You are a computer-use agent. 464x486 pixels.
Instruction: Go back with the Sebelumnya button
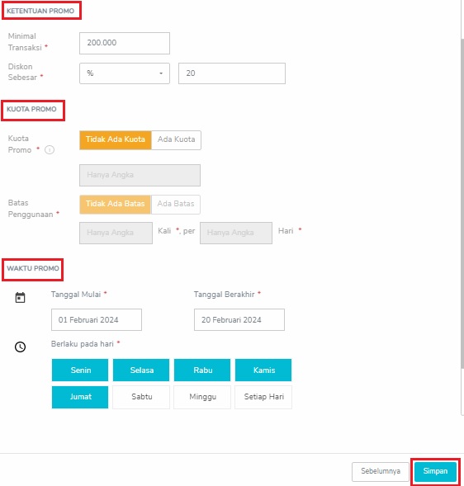381,471
